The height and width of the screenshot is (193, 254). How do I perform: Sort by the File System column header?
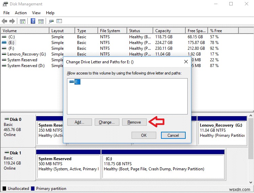[112, 31]
